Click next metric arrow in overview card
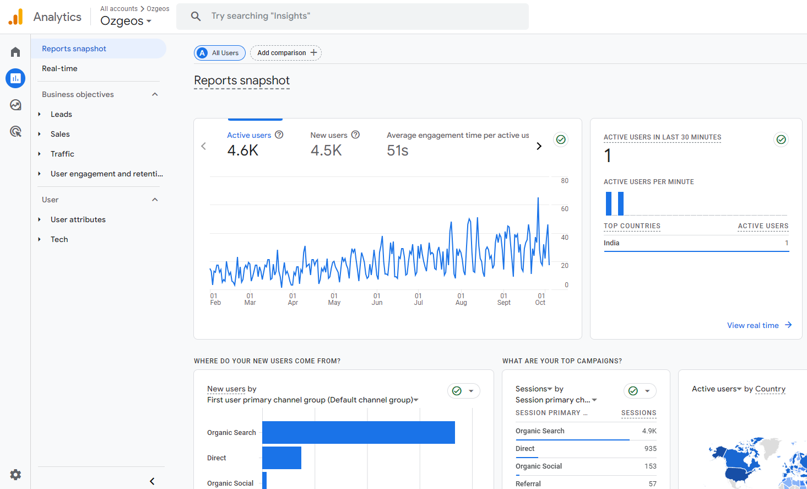Image resolution: width=807 pixels, height=489 pixels. [x=539, y=146]
